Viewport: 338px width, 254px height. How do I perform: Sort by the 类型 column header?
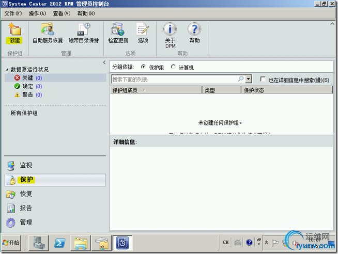222,90
